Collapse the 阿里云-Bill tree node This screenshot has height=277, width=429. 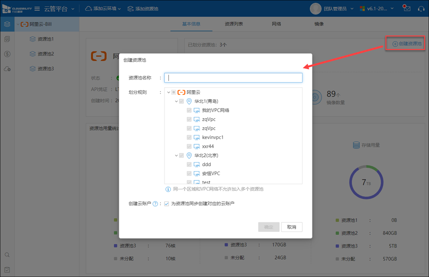(x=18, y=24)
